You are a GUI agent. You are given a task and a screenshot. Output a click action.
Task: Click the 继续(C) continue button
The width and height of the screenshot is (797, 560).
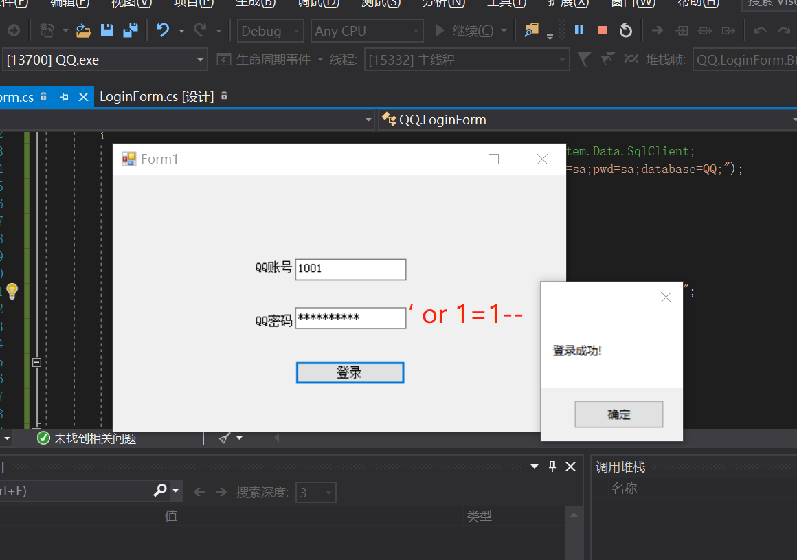click(x=464, y=31)
